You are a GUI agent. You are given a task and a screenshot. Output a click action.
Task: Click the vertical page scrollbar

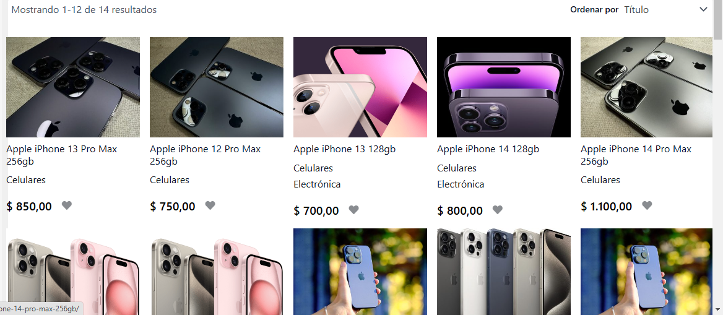click(718, 157)
